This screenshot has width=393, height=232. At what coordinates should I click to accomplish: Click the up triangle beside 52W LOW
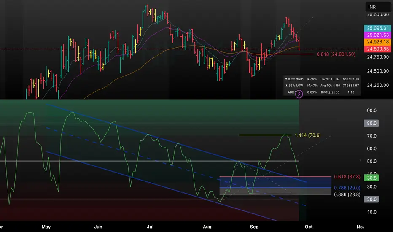coord(286,86)
